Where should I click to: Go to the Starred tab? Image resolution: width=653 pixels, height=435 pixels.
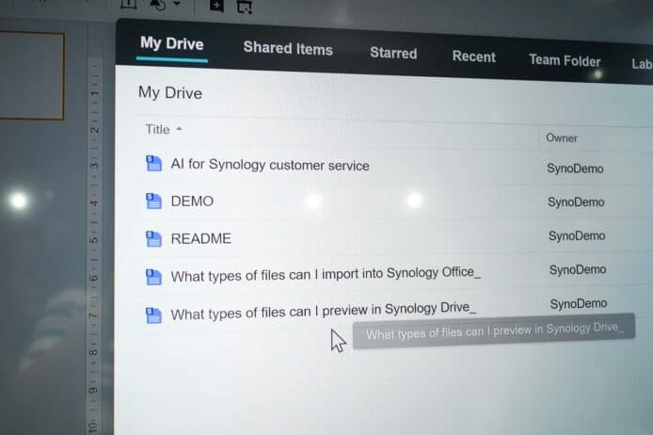point(392,53)
